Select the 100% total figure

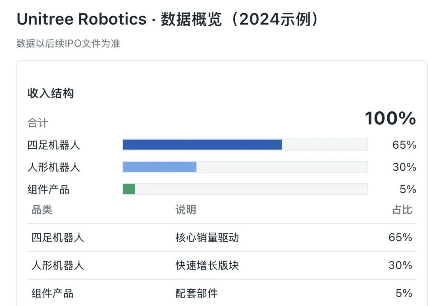coord(390,118)
